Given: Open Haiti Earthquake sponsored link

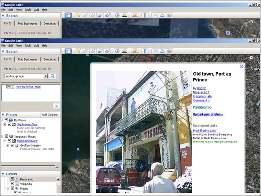Looking at the screenshot, I should tap(205, 131).
